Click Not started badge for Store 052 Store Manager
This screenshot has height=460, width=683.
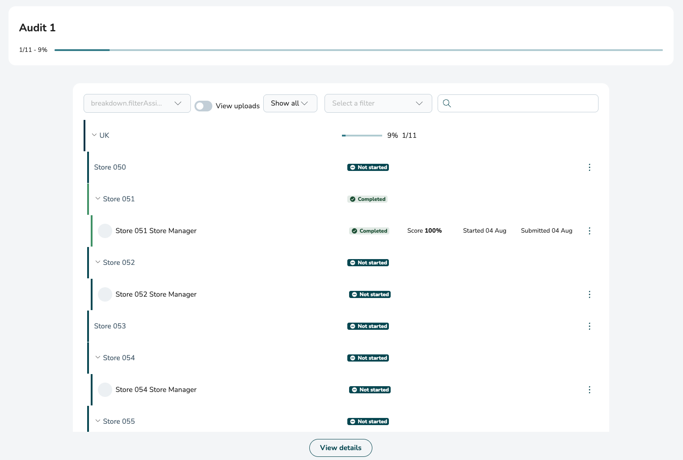tap(370, 294)
